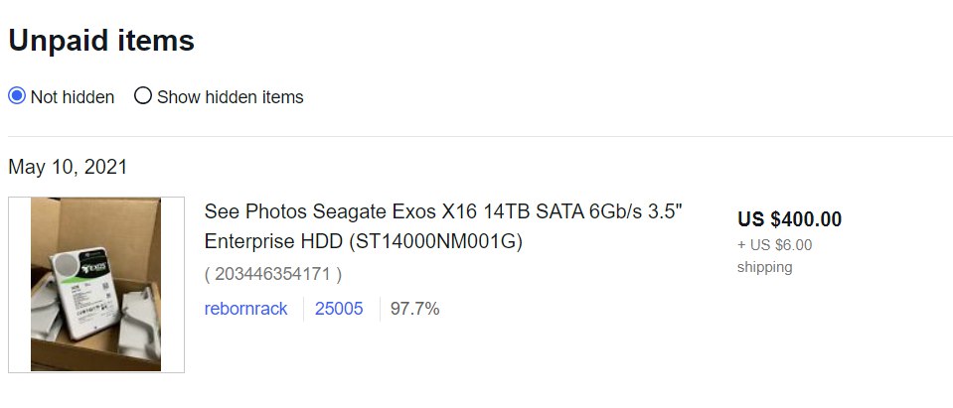Select the "Show hidden items" radio button
This screenshot has height=408, width=953.
point(143,96)
